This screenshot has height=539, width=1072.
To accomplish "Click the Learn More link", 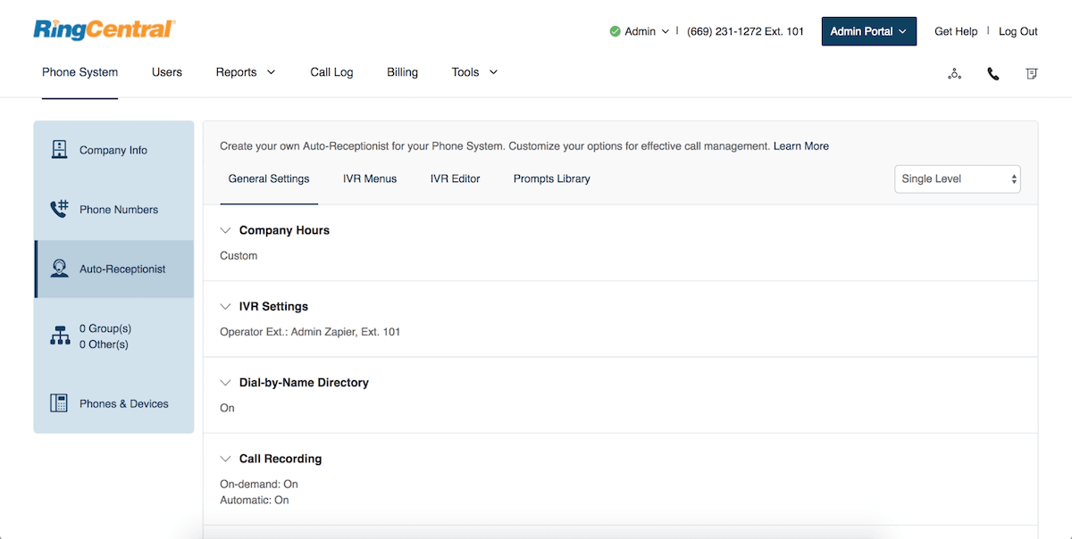I will tap(801, 145).
